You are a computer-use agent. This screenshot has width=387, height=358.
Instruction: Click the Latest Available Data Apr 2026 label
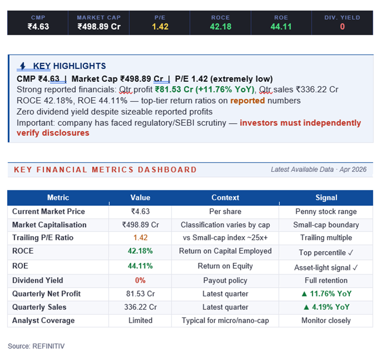pyautogui.click(x=319, y=169)
